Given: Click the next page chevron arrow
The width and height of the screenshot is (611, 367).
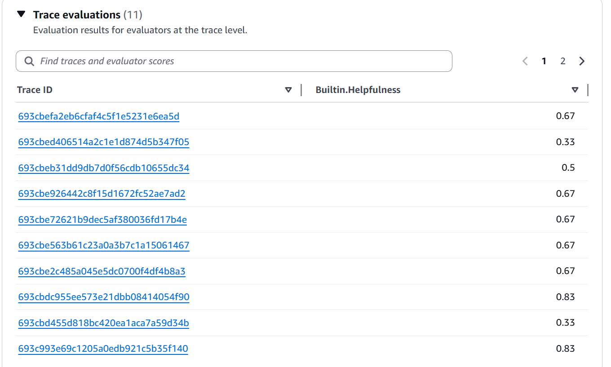Looking at the screenshot, I should coord(582,61).
